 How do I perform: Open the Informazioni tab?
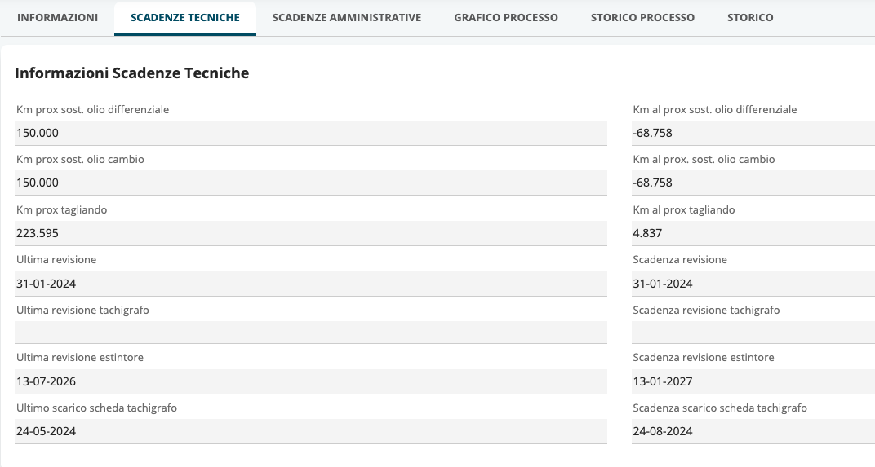coord(57,17)
